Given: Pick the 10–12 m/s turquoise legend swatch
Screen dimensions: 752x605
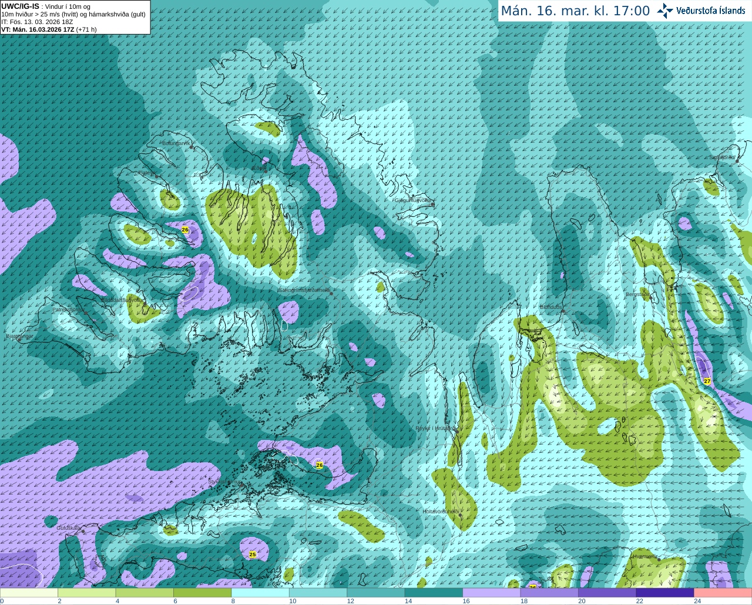Looking at the screenshot, I should click(x=318, y=593).
